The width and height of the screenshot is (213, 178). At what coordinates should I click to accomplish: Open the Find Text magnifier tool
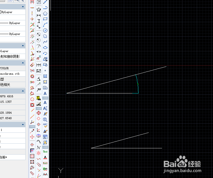(45, 119)
